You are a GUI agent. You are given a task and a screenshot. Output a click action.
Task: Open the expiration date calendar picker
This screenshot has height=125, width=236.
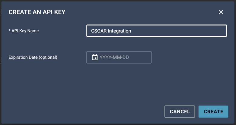pyautogui.click(x=95, y=57)
